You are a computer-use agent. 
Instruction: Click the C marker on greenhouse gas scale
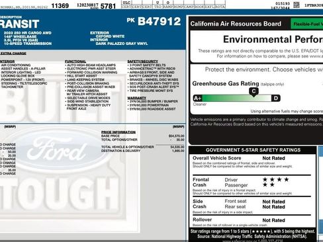(x=254, y=91)
